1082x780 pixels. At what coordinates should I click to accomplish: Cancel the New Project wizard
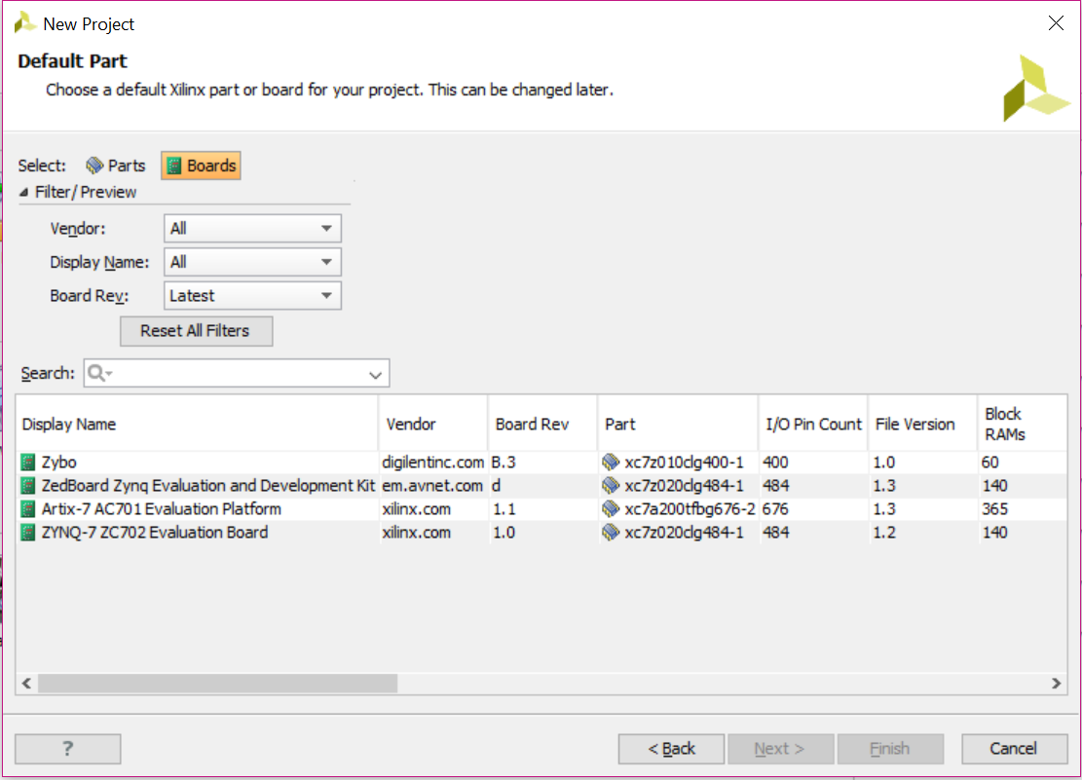[x=1014, y=748]
